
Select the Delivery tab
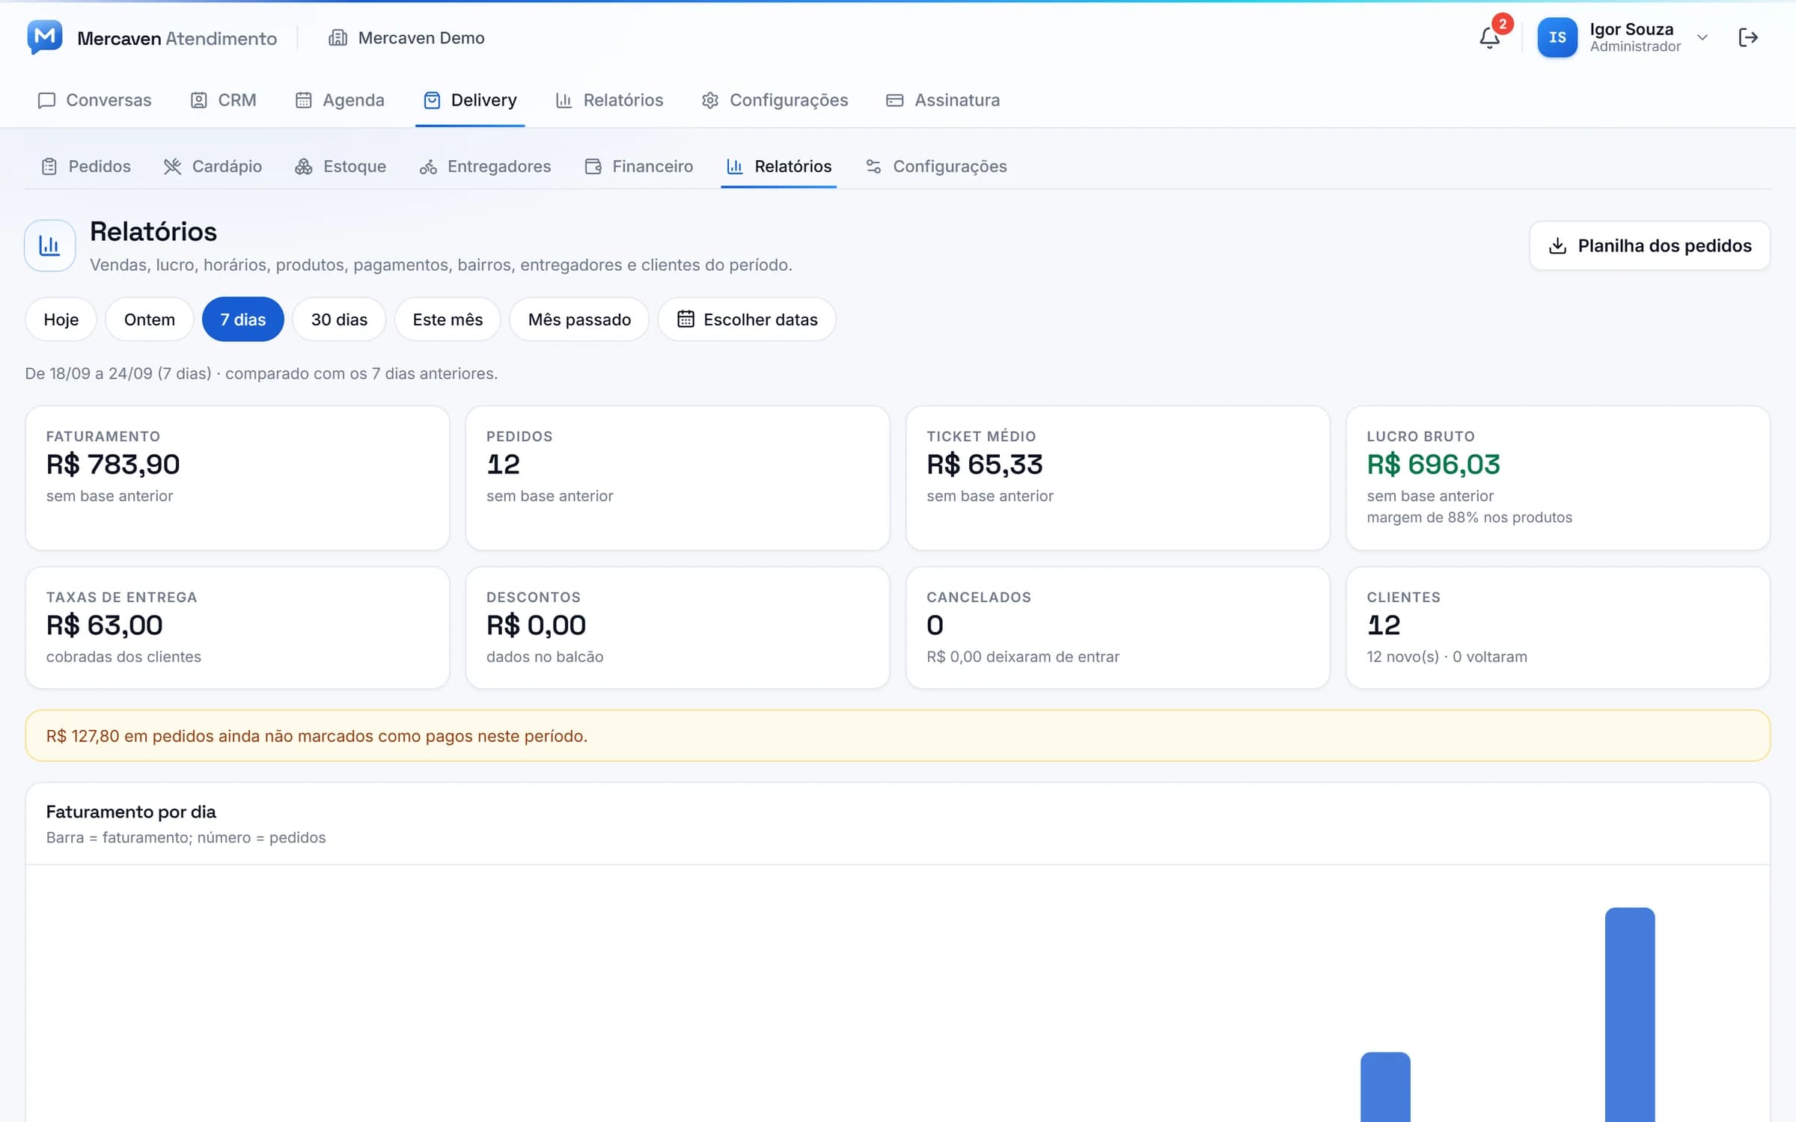click(x=470, y=100)
